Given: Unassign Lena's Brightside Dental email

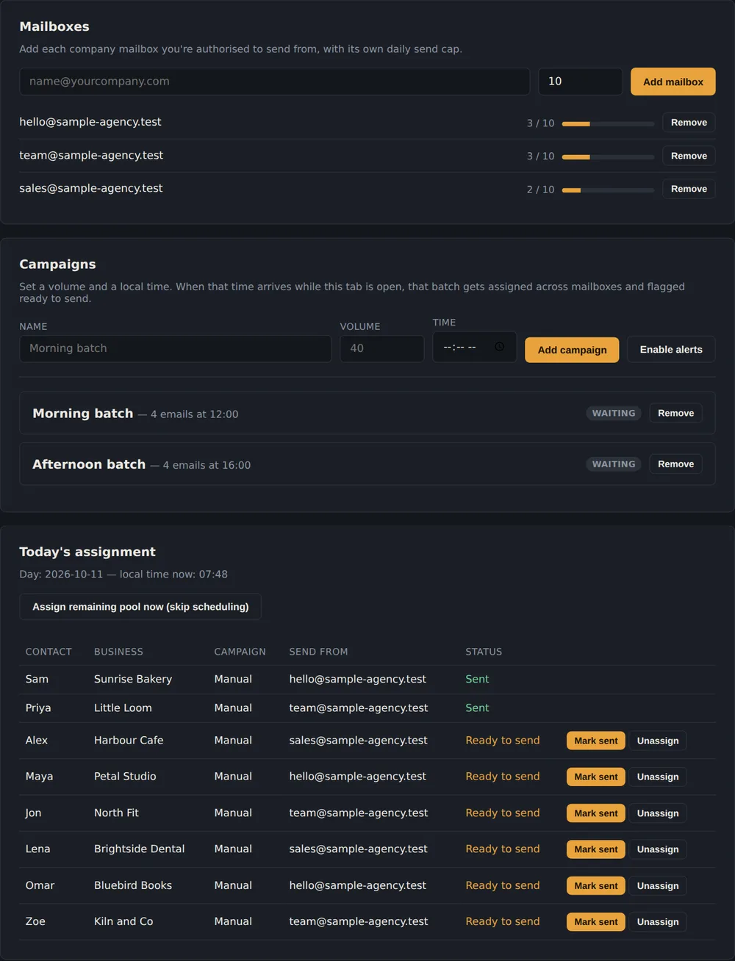Looking at the screenshot, I should [658, 849].
